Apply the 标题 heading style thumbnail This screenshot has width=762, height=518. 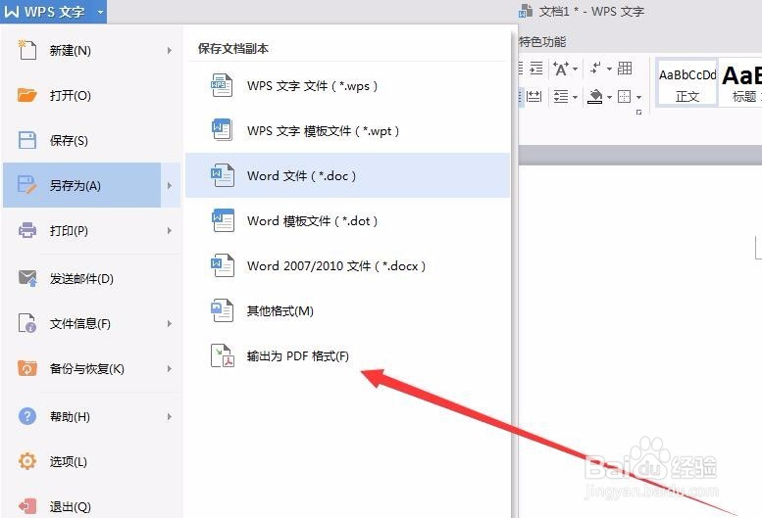coord(741,83)
